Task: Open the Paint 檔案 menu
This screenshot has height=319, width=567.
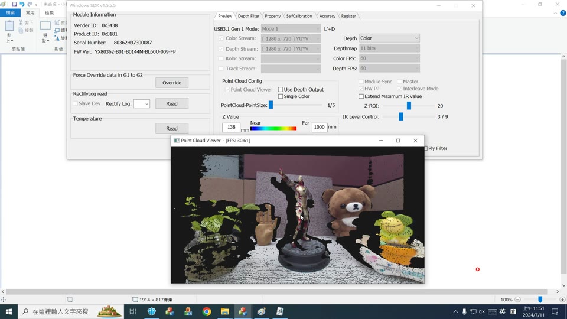Action: [x=11, y=12]
